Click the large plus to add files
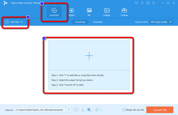Screen dimensions: 178x115 coord(89,56)
